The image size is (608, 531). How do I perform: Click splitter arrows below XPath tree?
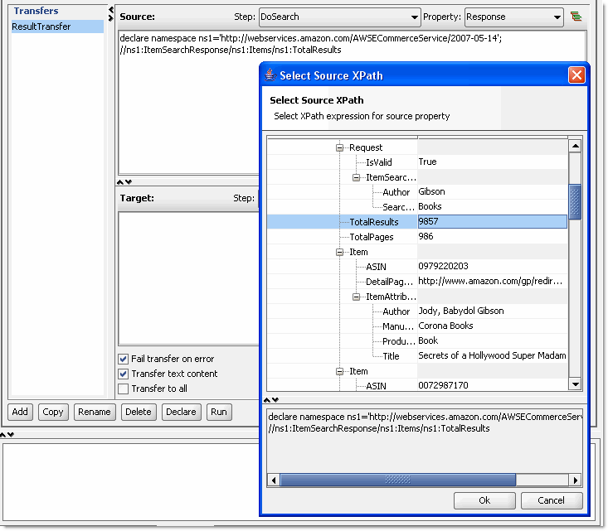coord(271,400)
